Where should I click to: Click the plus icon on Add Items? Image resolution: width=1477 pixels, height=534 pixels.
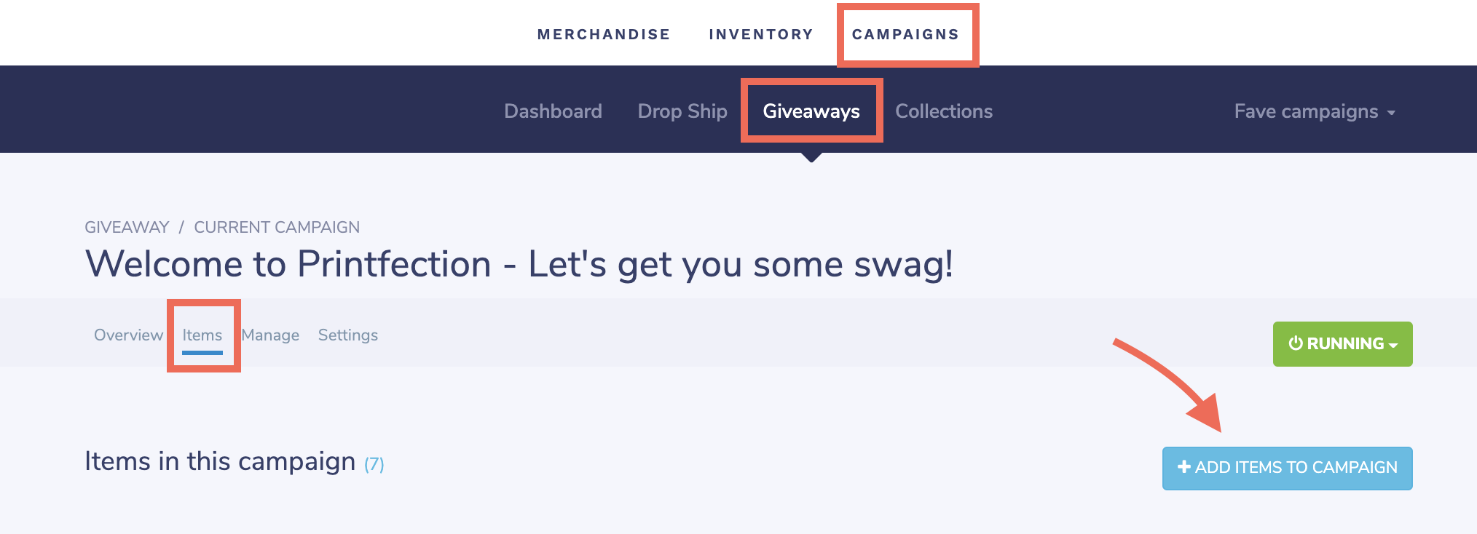(1184, 467)
